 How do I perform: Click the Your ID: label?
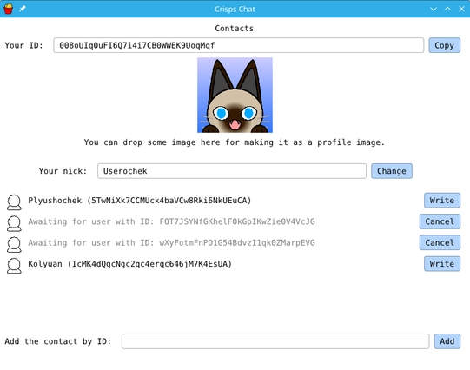tap(23, 45)
